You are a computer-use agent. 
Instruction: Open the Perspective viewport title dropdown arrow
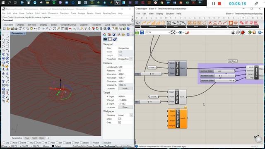[25, 33]
